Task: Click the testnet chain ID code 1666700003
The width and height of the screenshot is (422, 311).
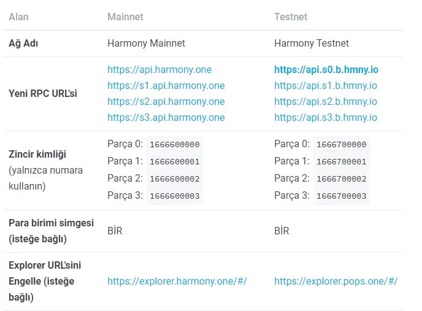Action: coord(341,196)
